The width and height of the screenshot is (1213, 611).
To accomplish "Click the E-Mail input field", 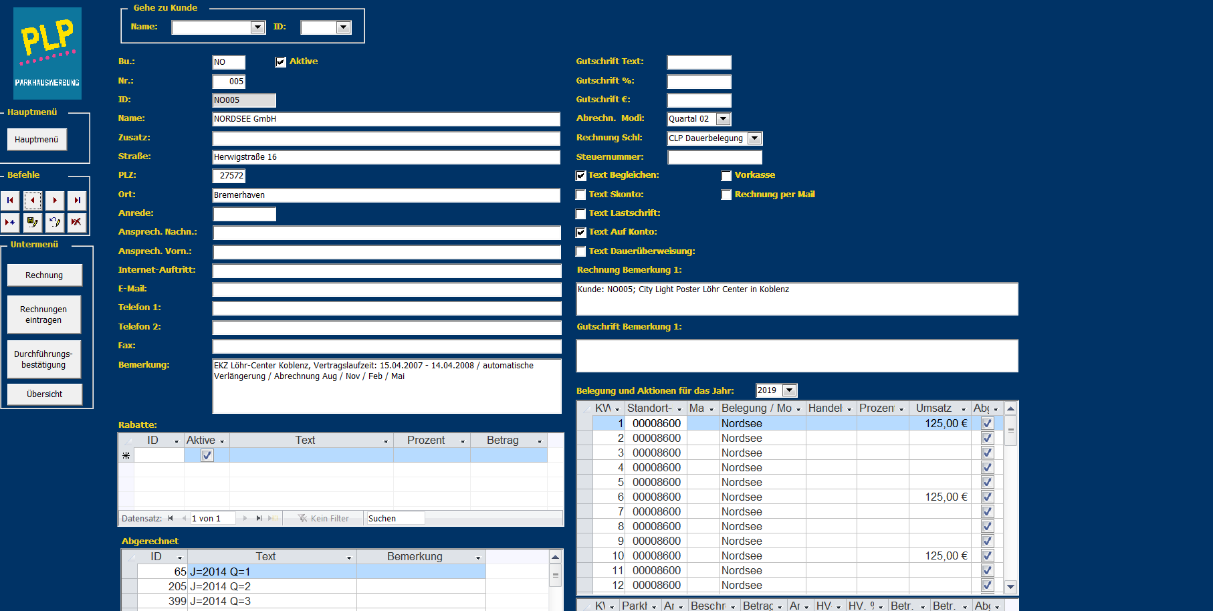I will point(387,289).
